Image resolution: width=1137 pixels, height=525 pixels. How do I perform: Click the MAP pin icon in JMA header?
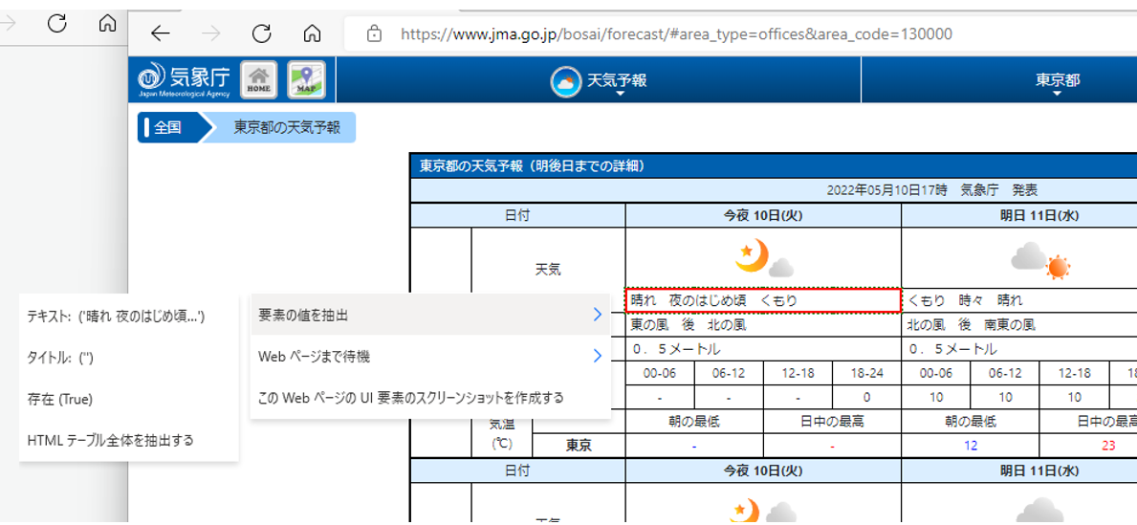[x=306, y=79]
